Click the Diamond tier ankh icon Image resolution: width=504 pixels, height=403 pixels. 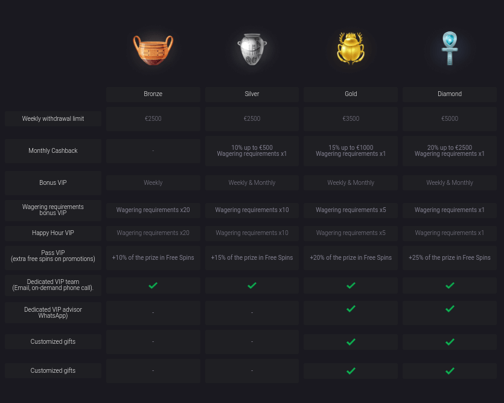point(450,48)
